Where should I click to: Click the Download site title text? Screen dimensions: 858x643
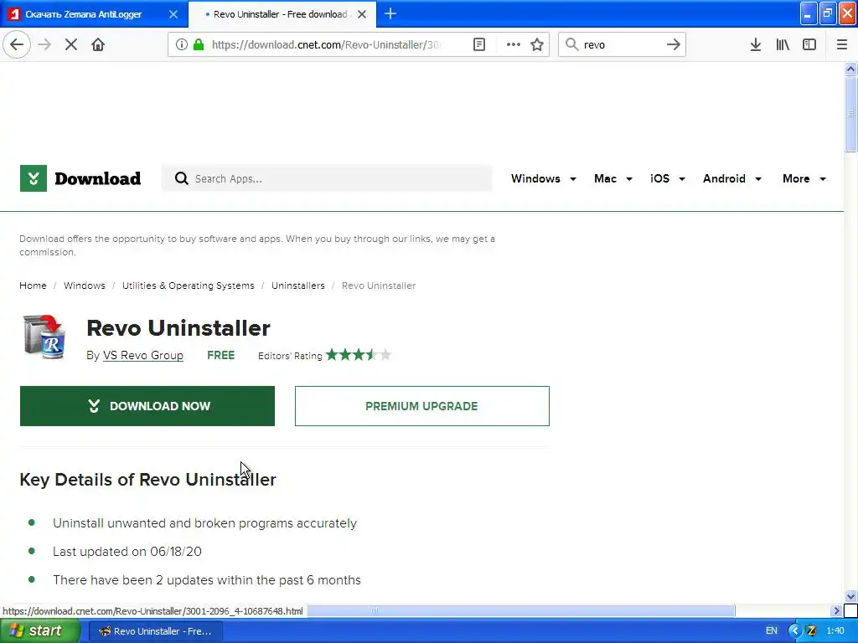click(x=97, y=178)
